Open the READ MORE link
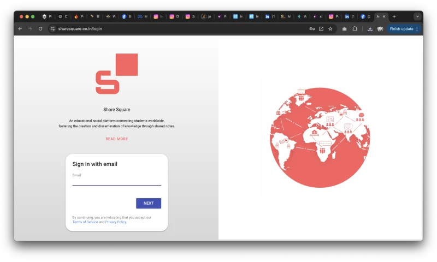Image resolution: width=437 pixels, height=262 pixels. pyautogui.click(x=117, y=139)
